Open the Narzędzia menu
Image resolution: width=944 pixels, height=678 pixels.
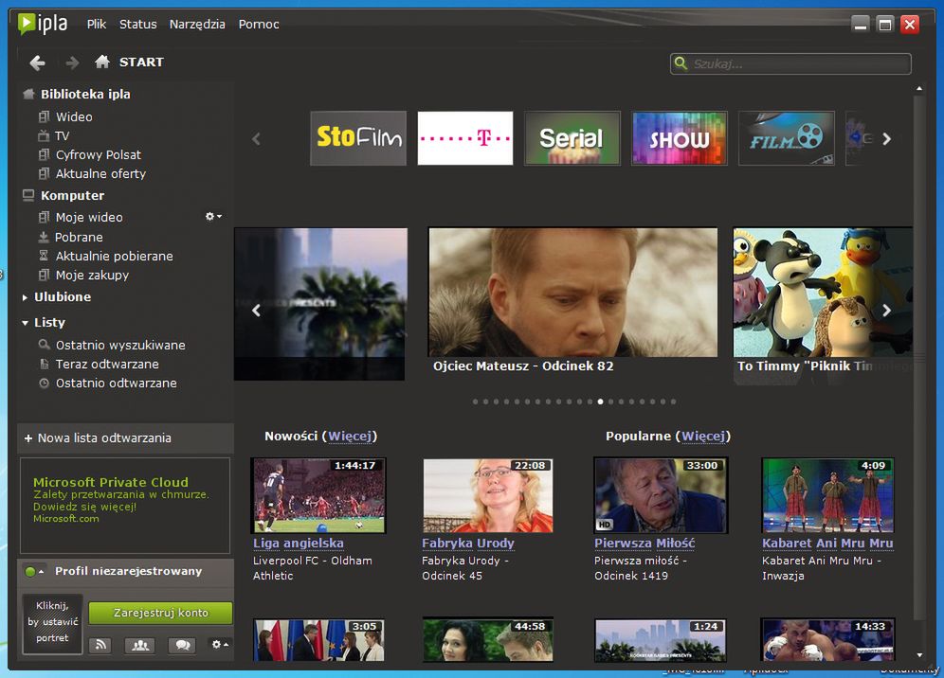pyautogui.click(x=197, y=24)
